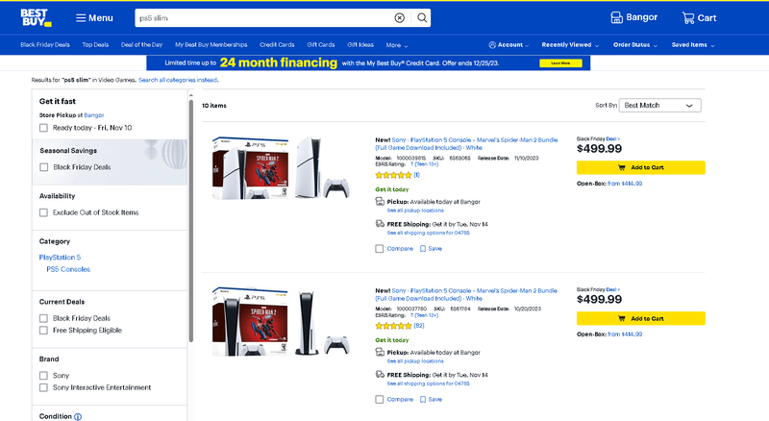Click the PS5 Consoles category link
The image size is (769, 421).
[x=68, y=269]
